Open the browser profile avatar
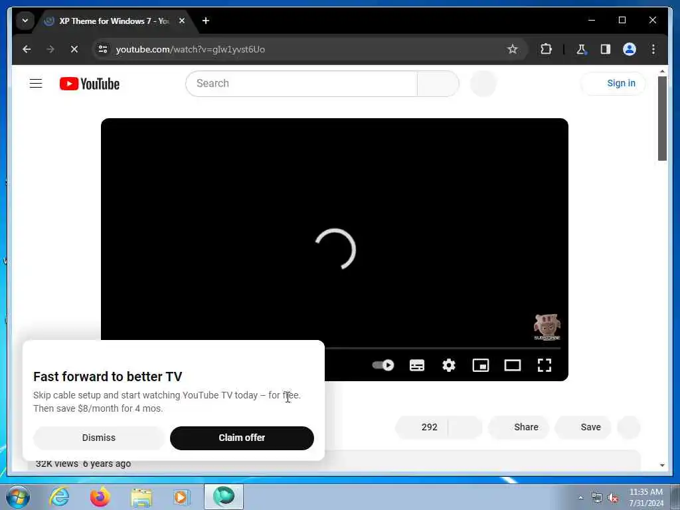 [x=630, y=49]
